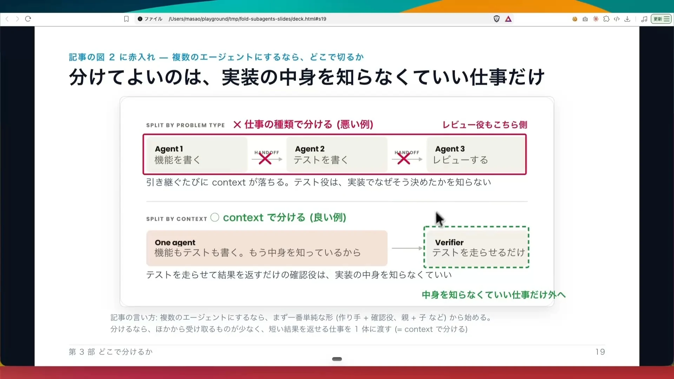
Task: Open the red starburst extension icon
Action: (596, 19)
